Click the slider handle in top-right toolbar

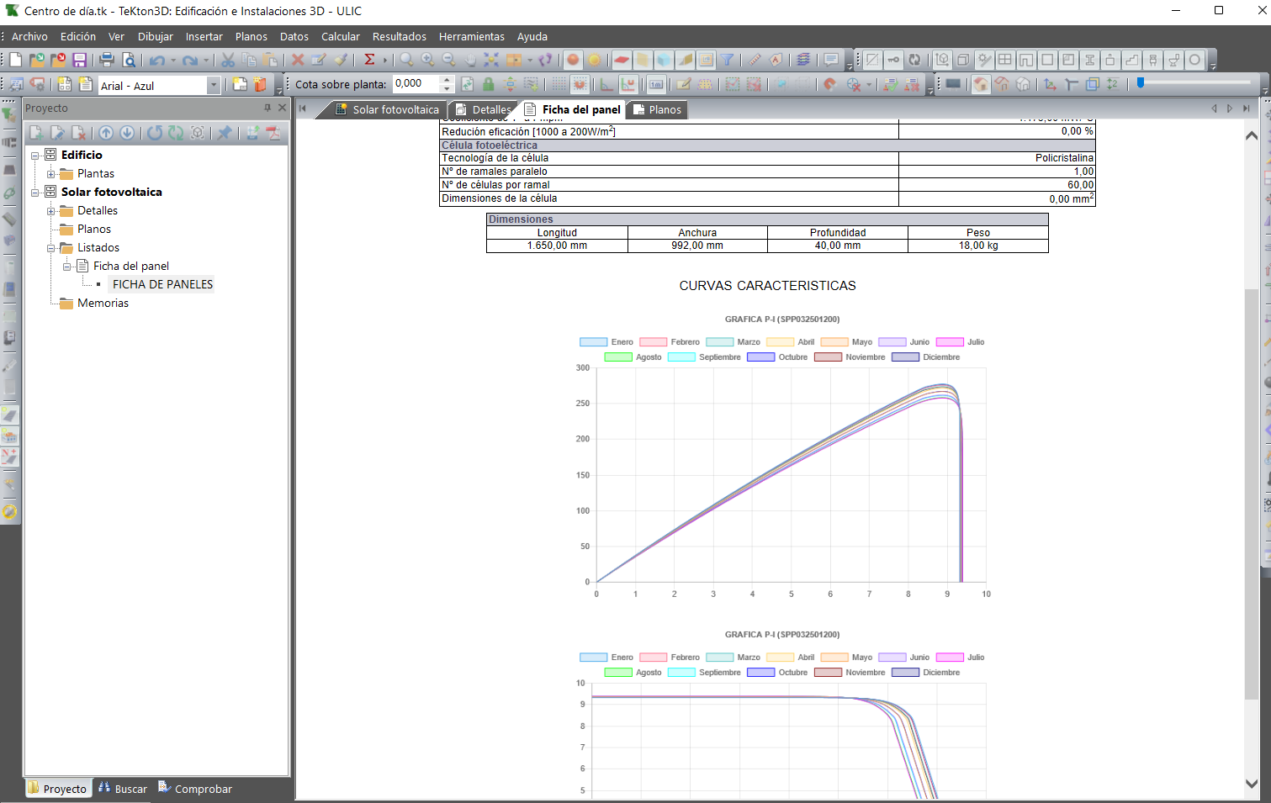point(1141,83)
